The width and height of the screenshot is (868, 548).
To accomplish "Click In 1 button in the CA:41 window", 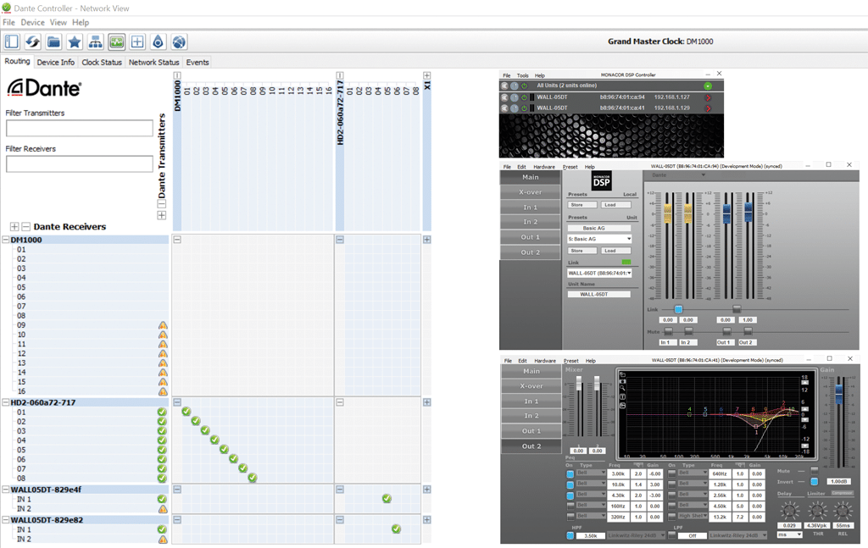I will (531, 401).
